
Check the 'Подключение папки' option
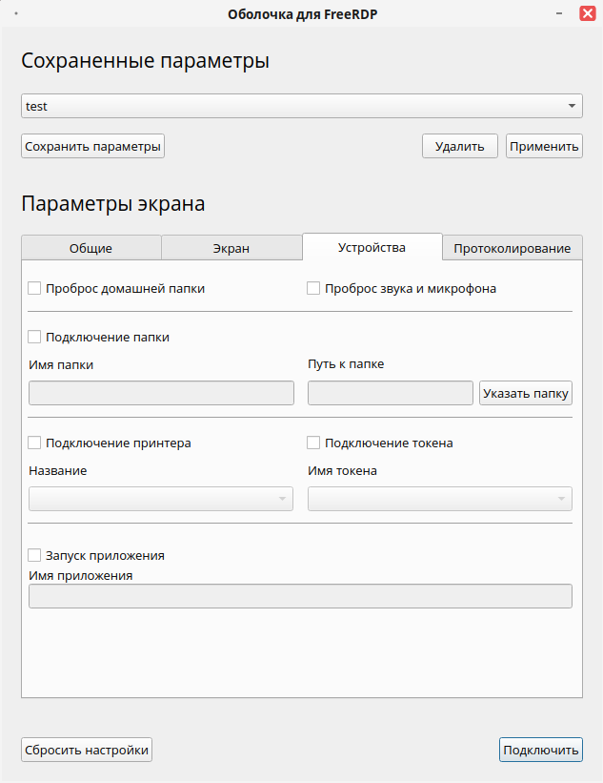pos(35,337)
